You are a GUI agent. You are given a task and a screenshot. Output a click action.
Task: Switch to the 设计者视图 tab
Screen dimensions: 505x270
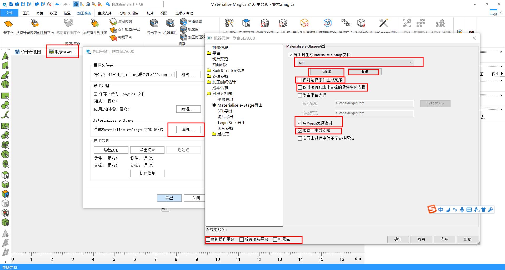(x=28, y=52)
